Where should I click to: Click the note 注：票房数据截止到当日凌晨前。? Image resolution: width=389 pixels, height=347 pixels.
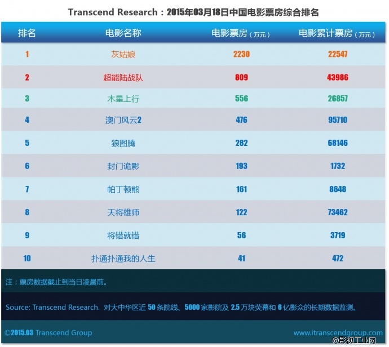pos(56,282)
